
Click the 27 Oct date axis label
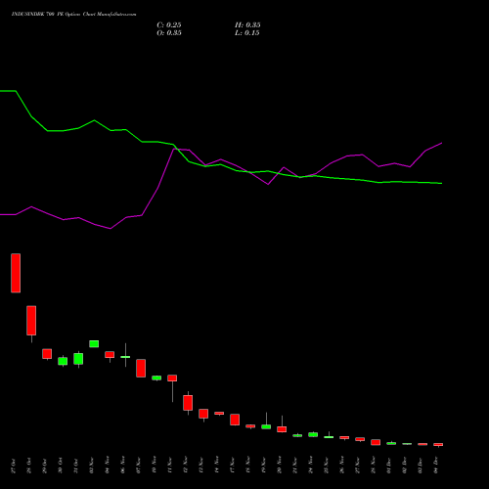pyautogui.click(x=13, y=466)
